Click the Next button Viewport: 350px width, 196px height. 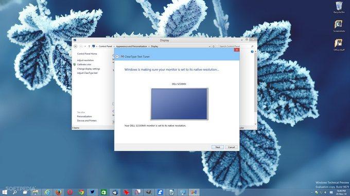[x=218, y=147]
